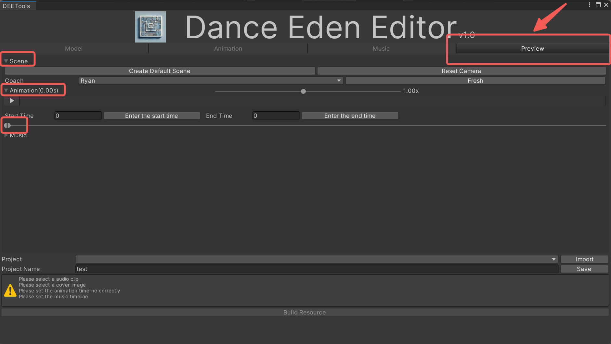The width and height of the screenshot is (611, 344).
Task: Click Enter the end time button
Action: (x=350, y=116)
